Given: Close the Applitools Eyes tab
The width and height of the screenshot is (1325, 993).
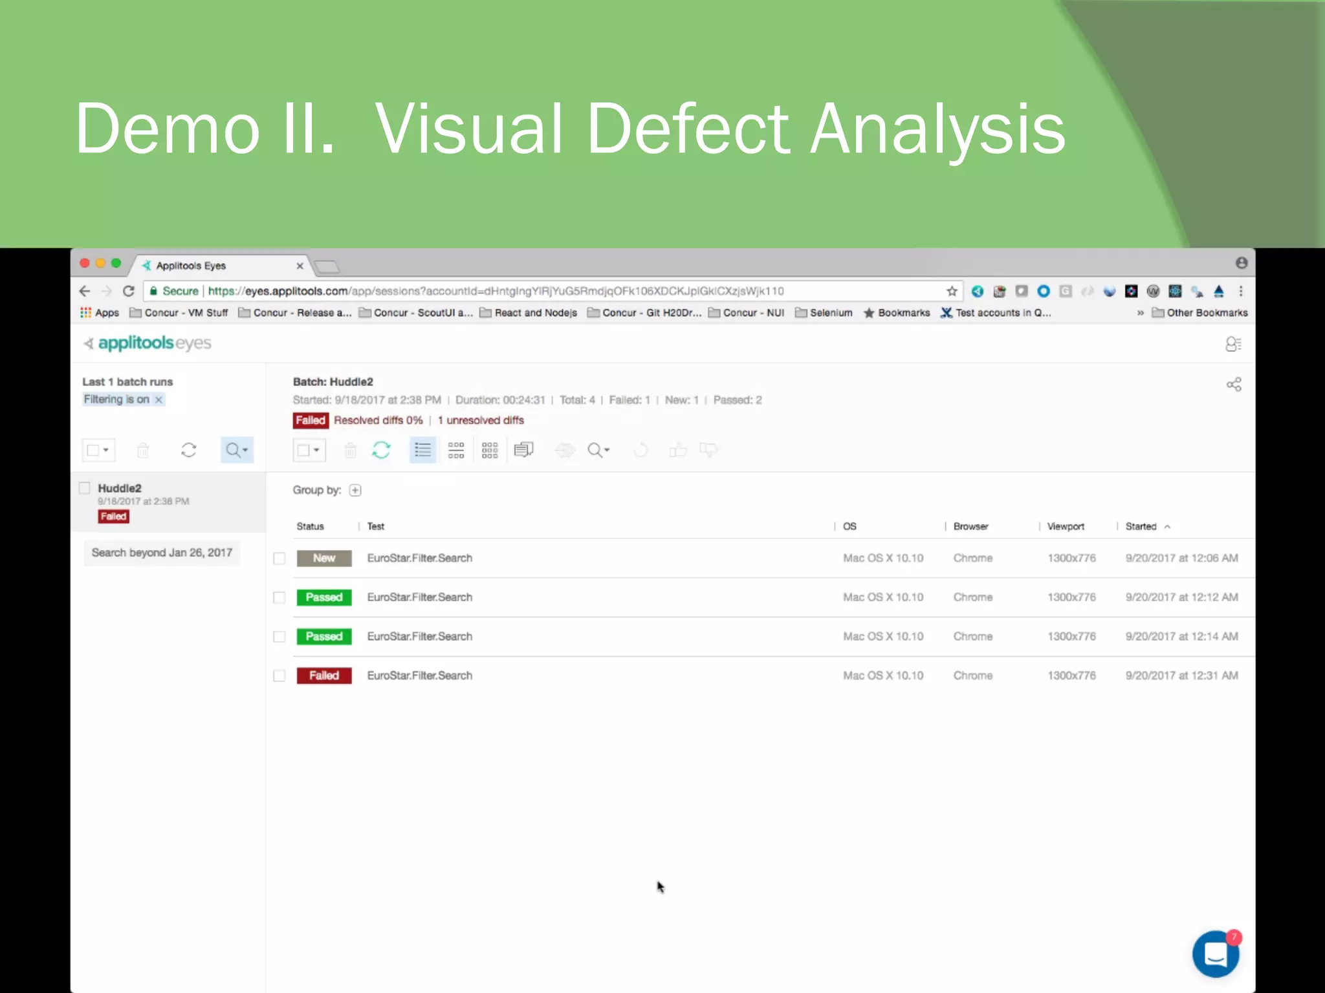Looking at the screenshot, I should 300,266.
